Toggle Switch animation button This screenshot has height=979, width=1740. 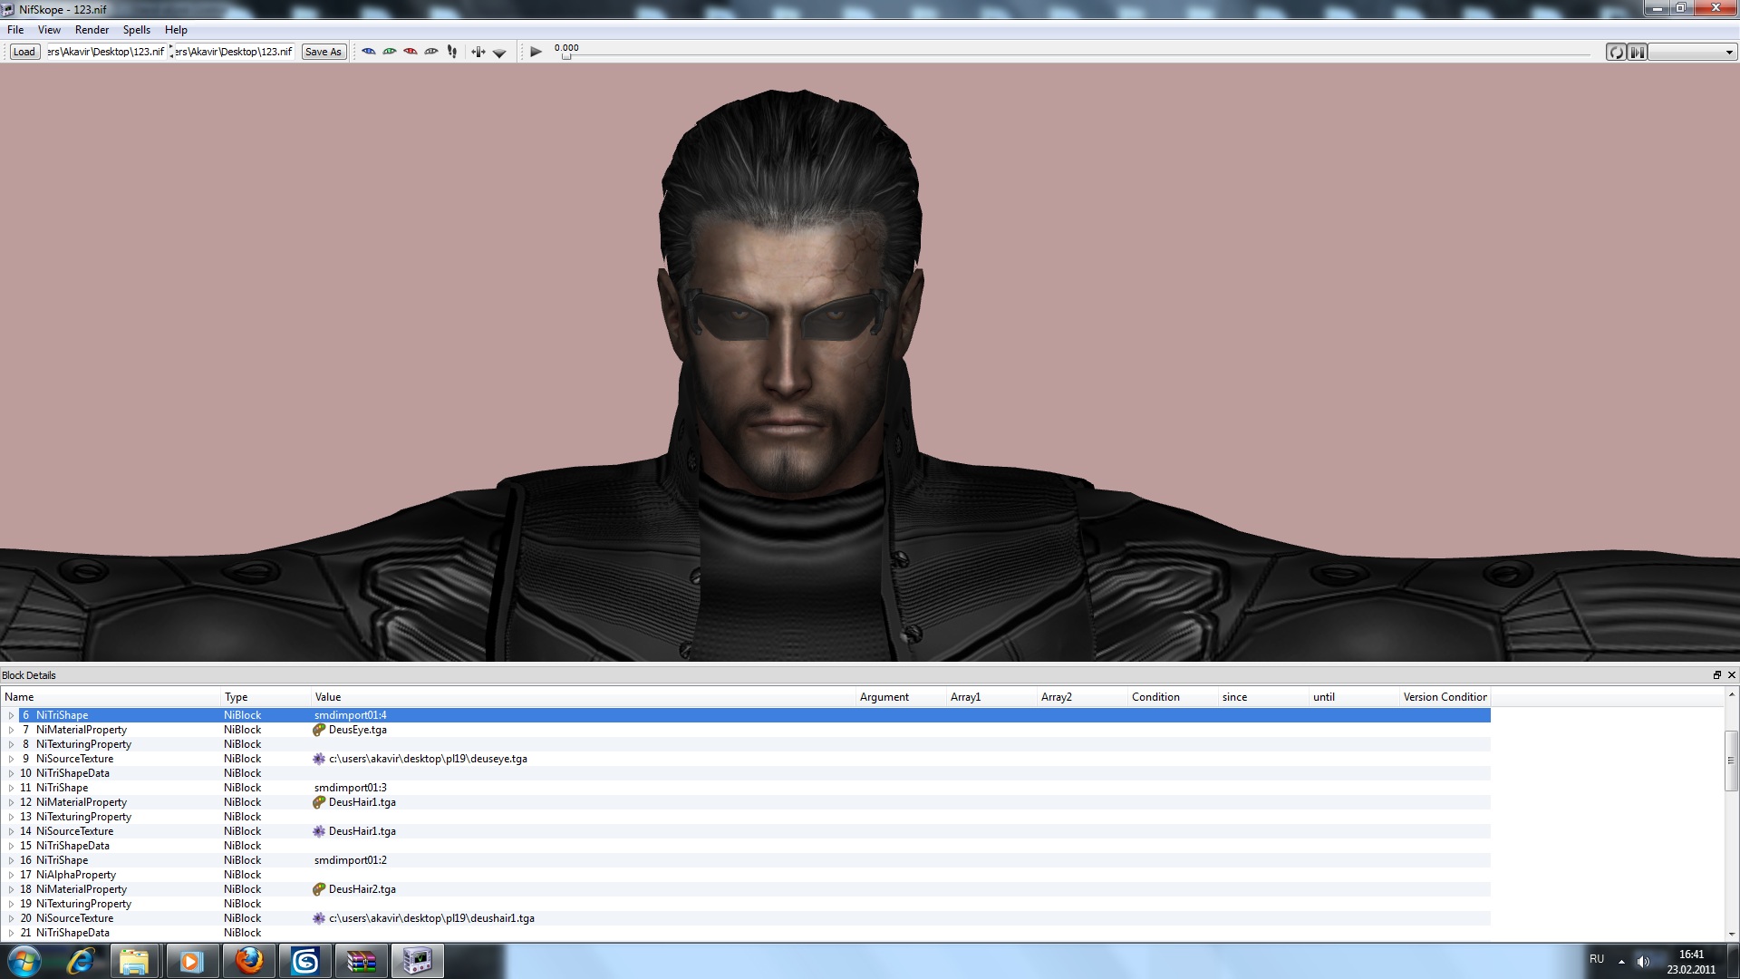[1637, 52]
